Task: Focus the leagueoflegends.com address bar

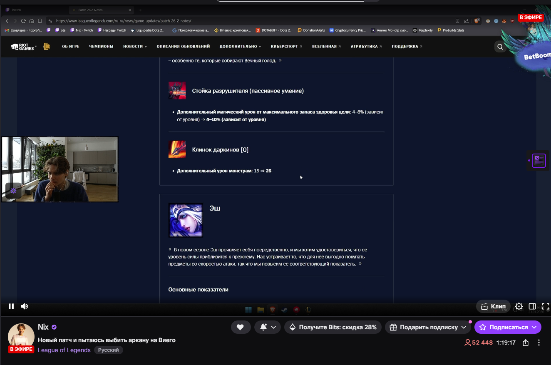Action: (250, 21)
